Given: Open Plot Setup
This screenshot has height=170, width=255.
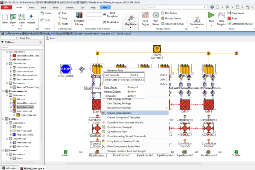Looking at the screenshot, I should tap(169, 13).
